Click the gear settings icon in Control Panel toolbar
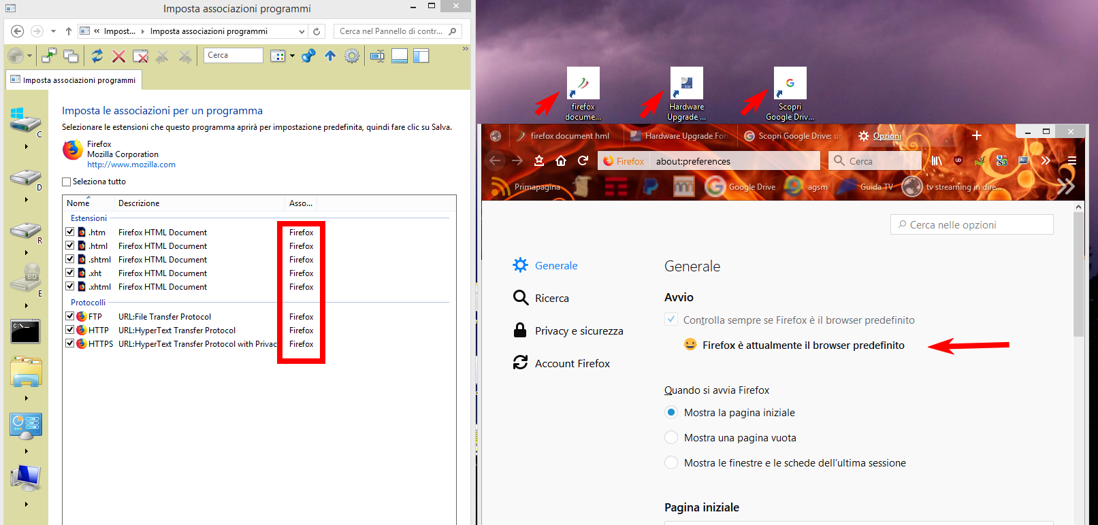 pyautogui.click(x=352, y=56)
